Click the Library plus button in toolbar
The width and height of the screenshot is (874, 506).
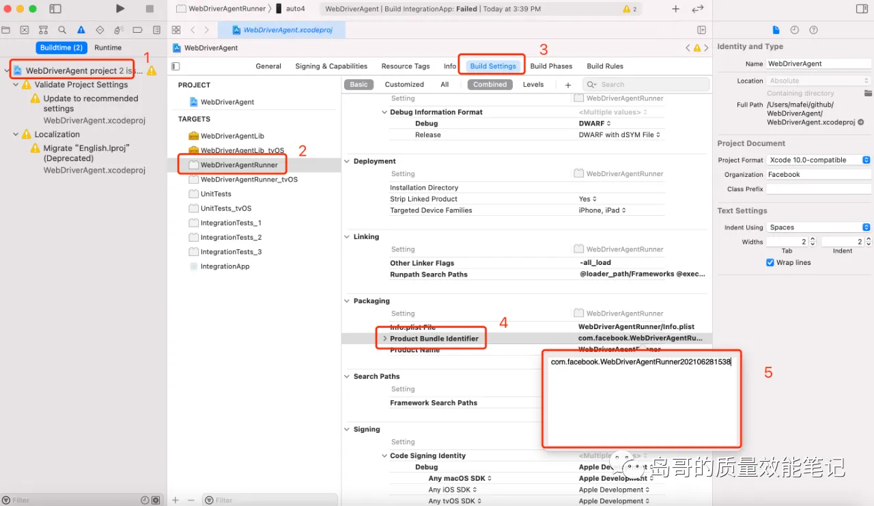(676, 9)
